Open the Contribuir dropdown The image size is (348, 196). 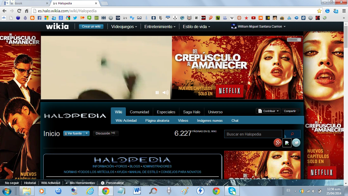[268, 111]
